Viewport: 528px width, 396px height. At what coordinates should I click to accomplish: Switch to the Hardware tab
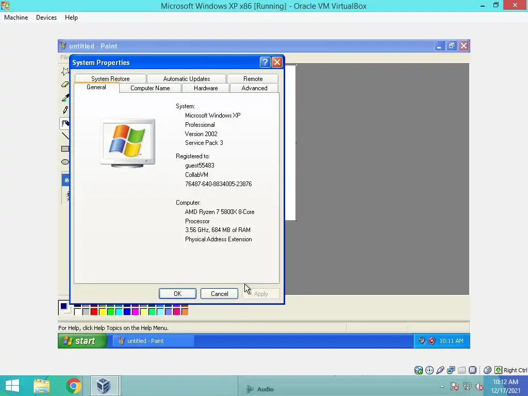coord(206,88)
